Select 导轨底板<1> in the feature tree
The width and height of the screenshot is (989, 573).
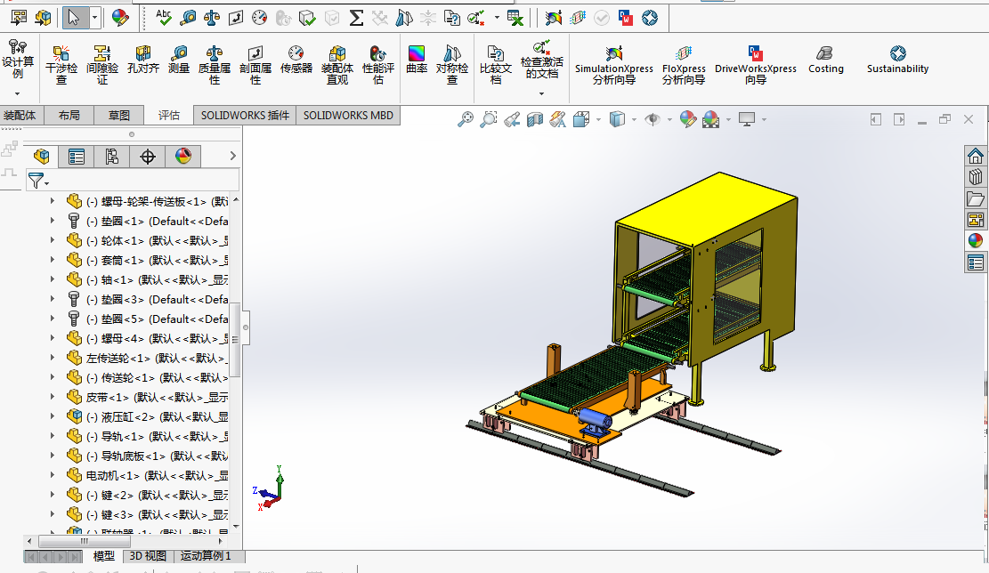(x=148, y=456)
